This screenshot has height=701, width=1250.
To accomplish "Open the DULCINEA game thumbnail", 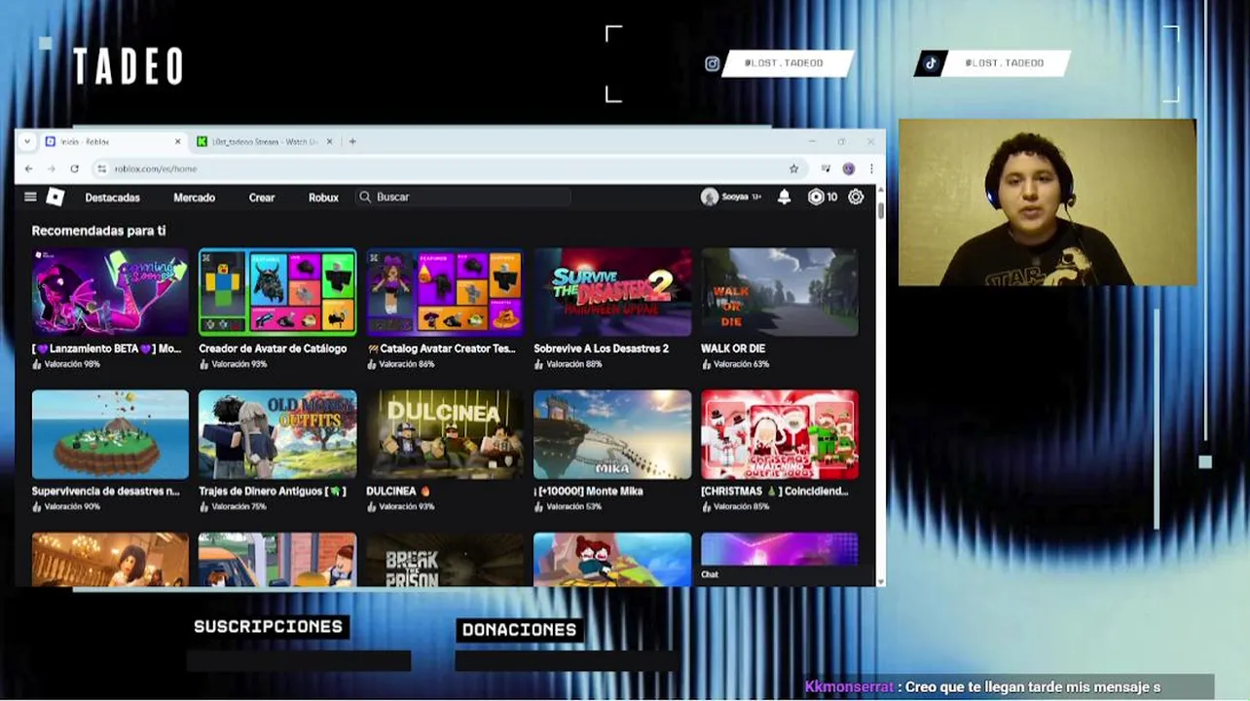I will pyautogui.click(x=445, y=434).
